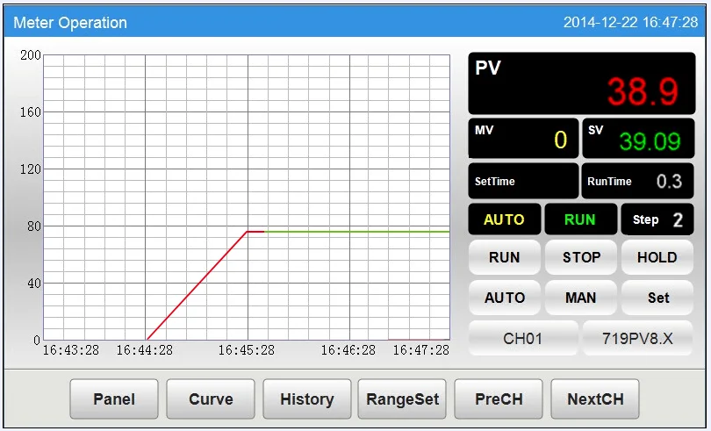The height and width of the screenshot is (431, 711).
Task: Click the PV value 38.9 display
Action: 582,83
